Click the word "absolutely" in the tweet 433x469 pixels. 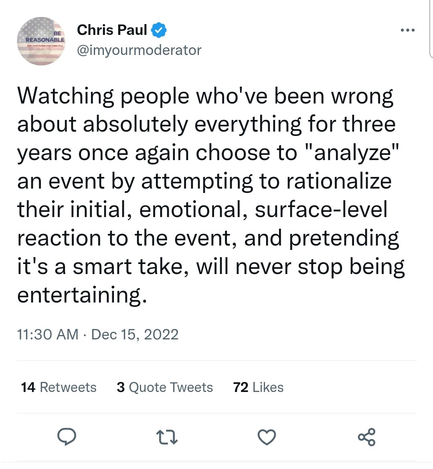click(136, 124)
